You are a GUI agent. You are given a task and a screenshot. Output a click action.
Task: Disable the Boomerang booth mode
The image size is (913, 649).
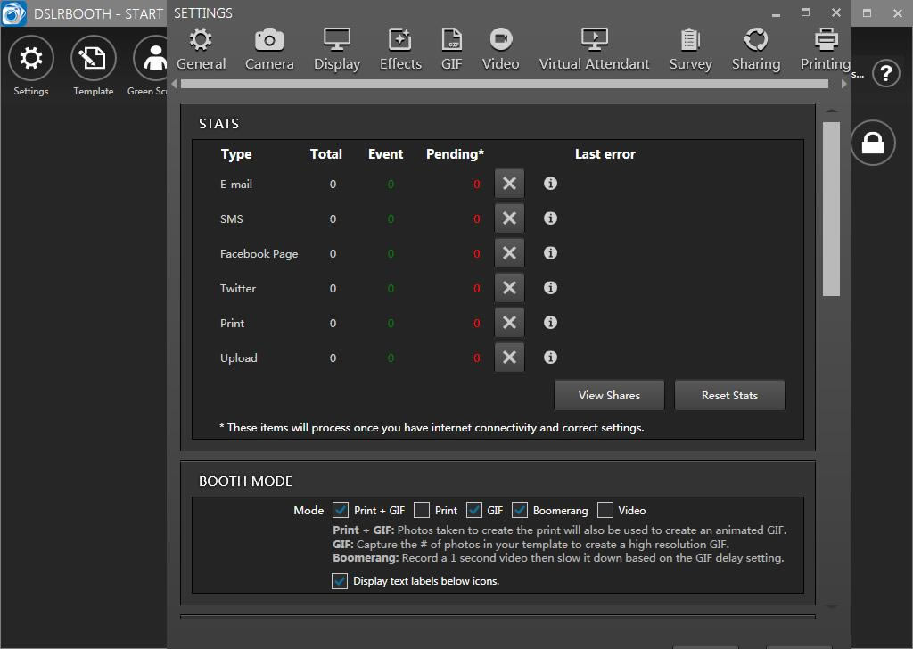(520, 510)
